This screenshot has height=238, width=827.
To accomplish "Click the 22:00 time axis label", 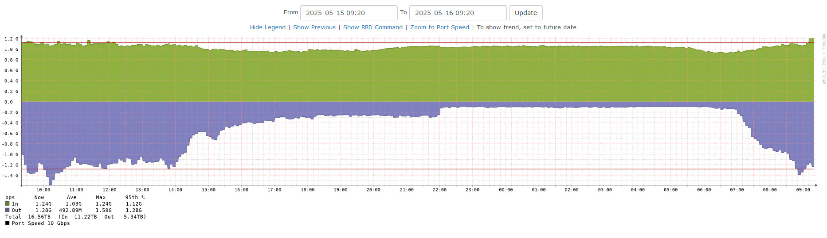I will click(439, 190).
